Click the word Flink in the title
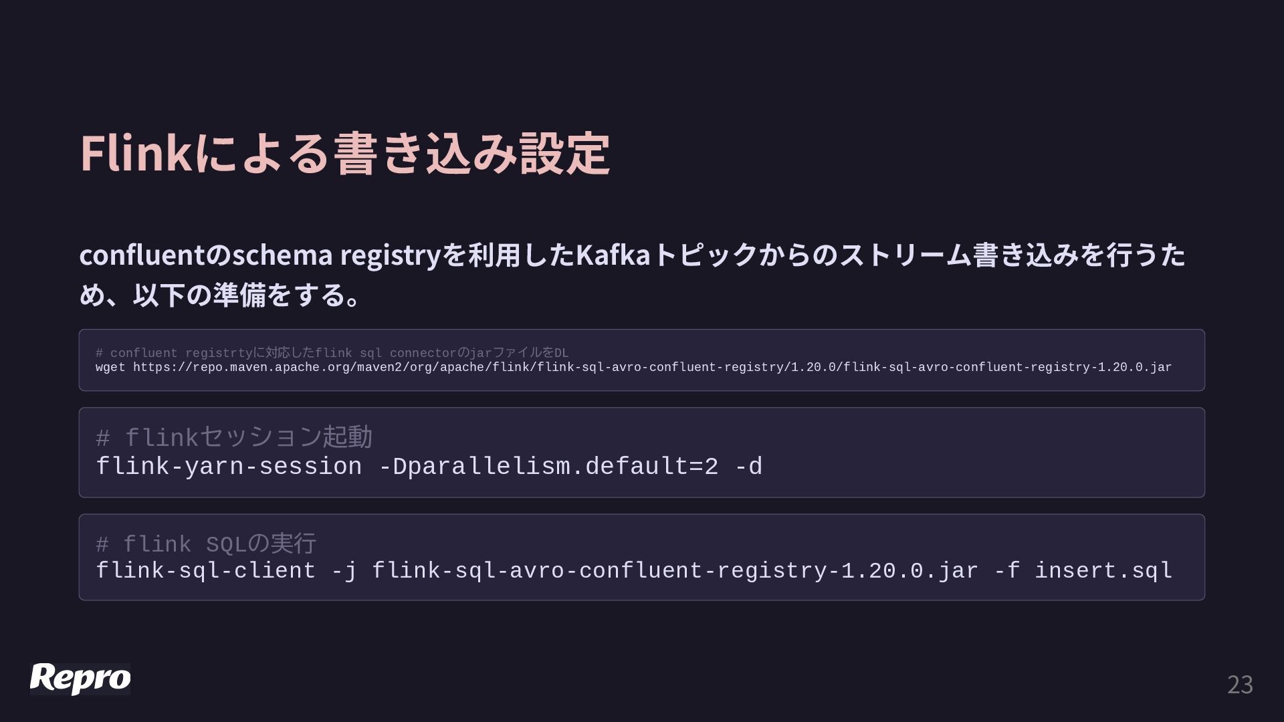1284x722 pixels. (136, 153)
